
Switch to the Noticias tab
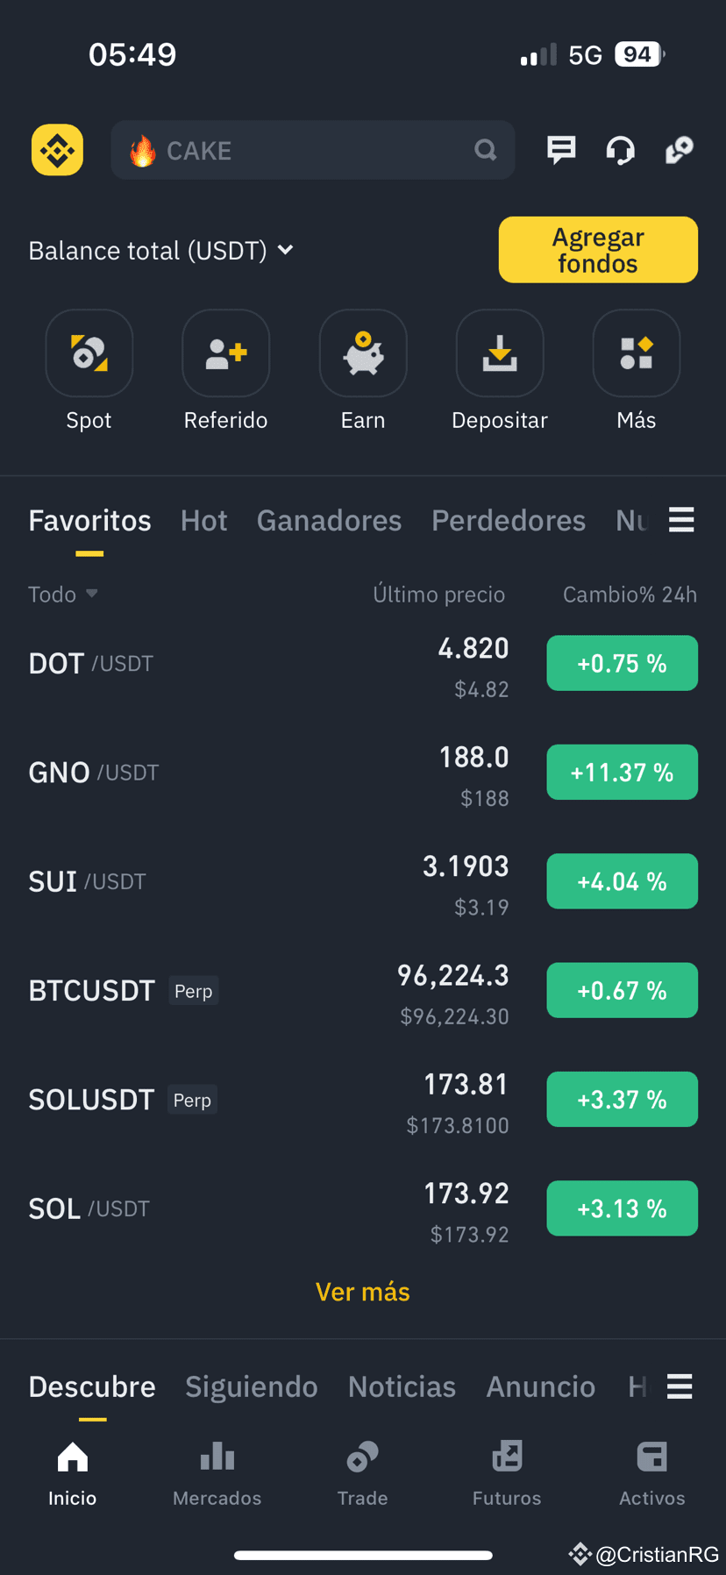(402, 1386)
